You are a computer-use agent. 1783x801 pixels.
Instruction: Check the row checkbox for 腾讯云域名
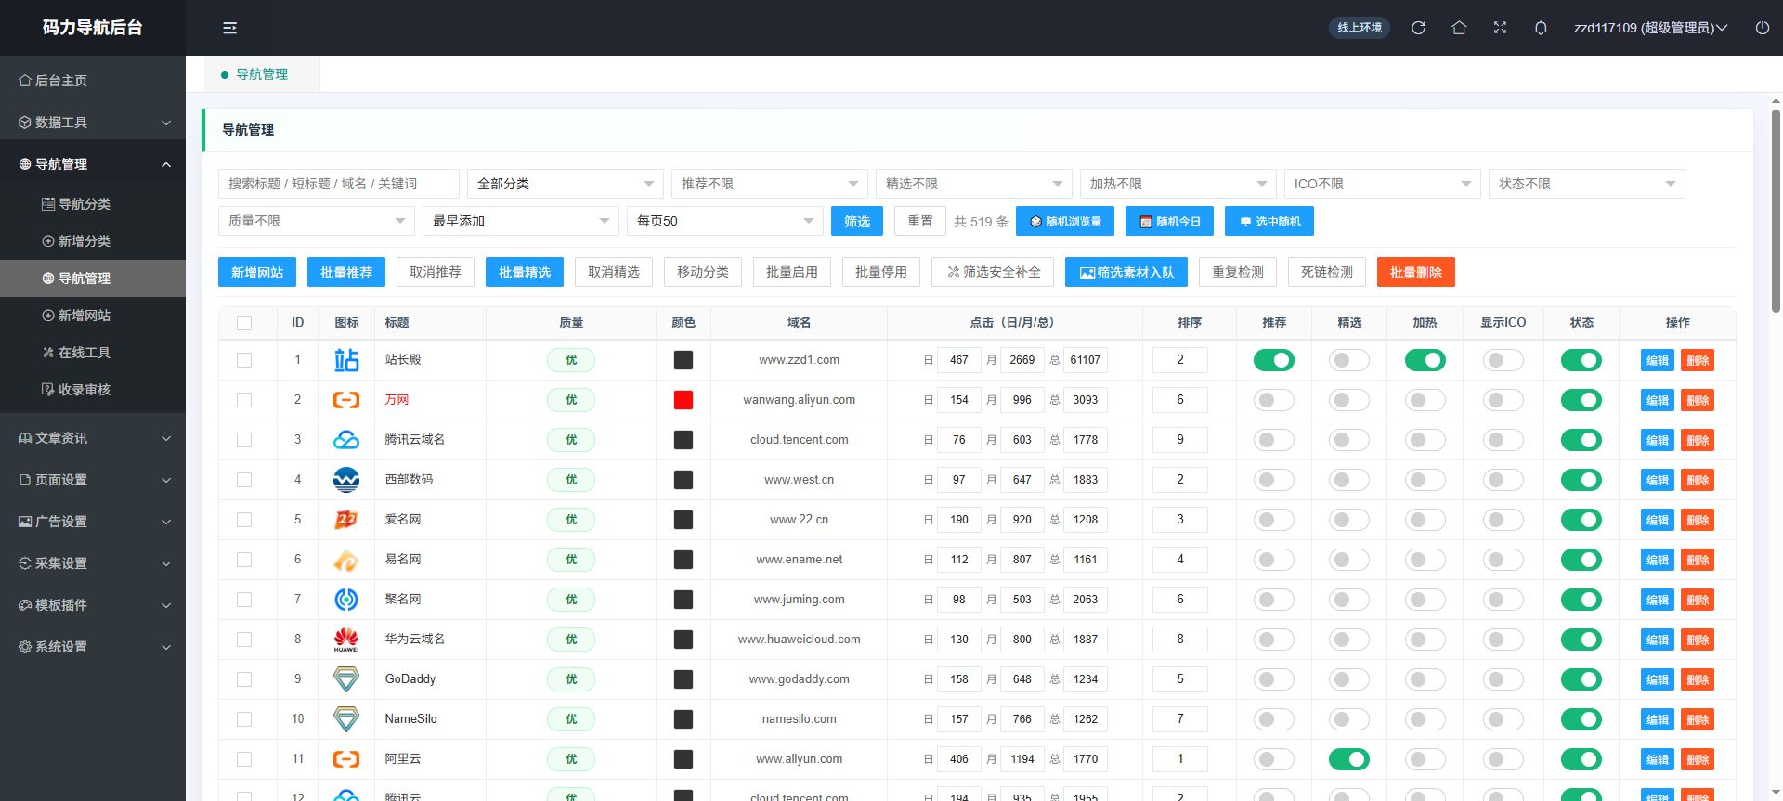244,440
